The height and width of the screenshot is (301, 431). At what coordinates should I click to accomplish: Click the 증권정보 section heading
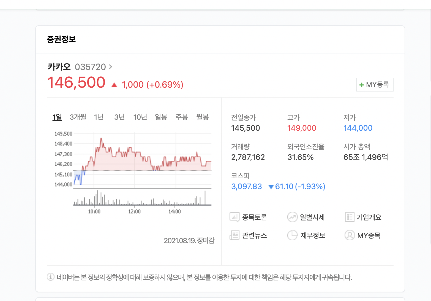tap(61, 39)
